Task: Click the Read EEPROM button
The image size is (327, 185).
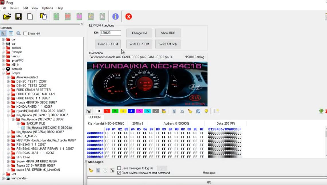Action: point(108,44)
